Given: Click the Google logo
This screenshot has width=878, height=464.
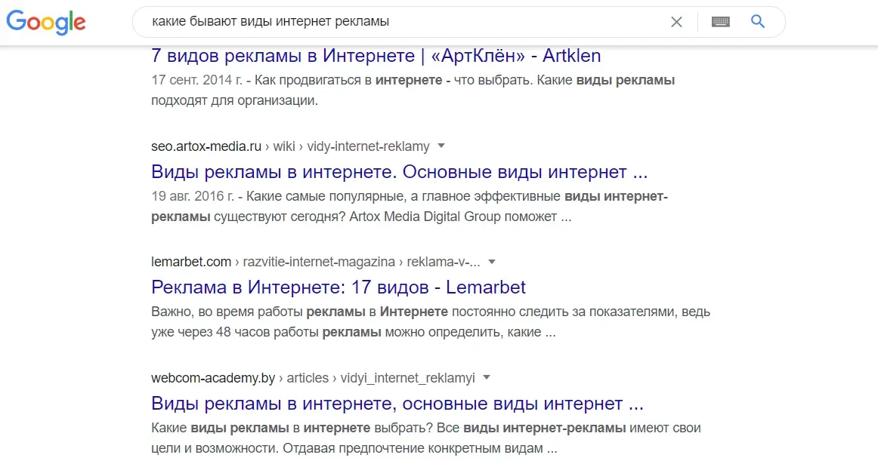Looking at the screenshot, I should point(46,23).
